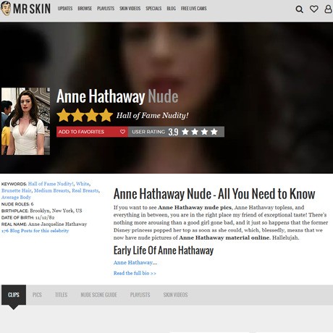Open 176 Blog Posts link

(x=35, y=231)
